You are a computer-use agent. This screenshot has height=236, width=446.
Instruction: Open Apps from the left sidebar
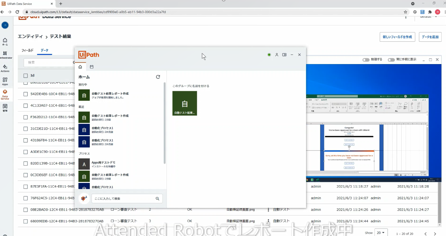click(x=5, y=81)
